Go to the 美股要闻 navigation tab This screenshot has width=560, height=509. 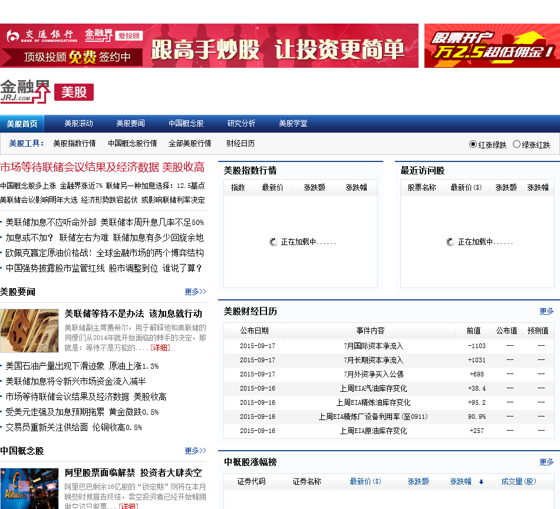tap(130, 124)
